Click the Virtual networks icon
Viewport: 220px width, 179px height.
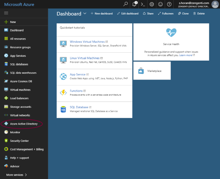(x=6, y=115)
